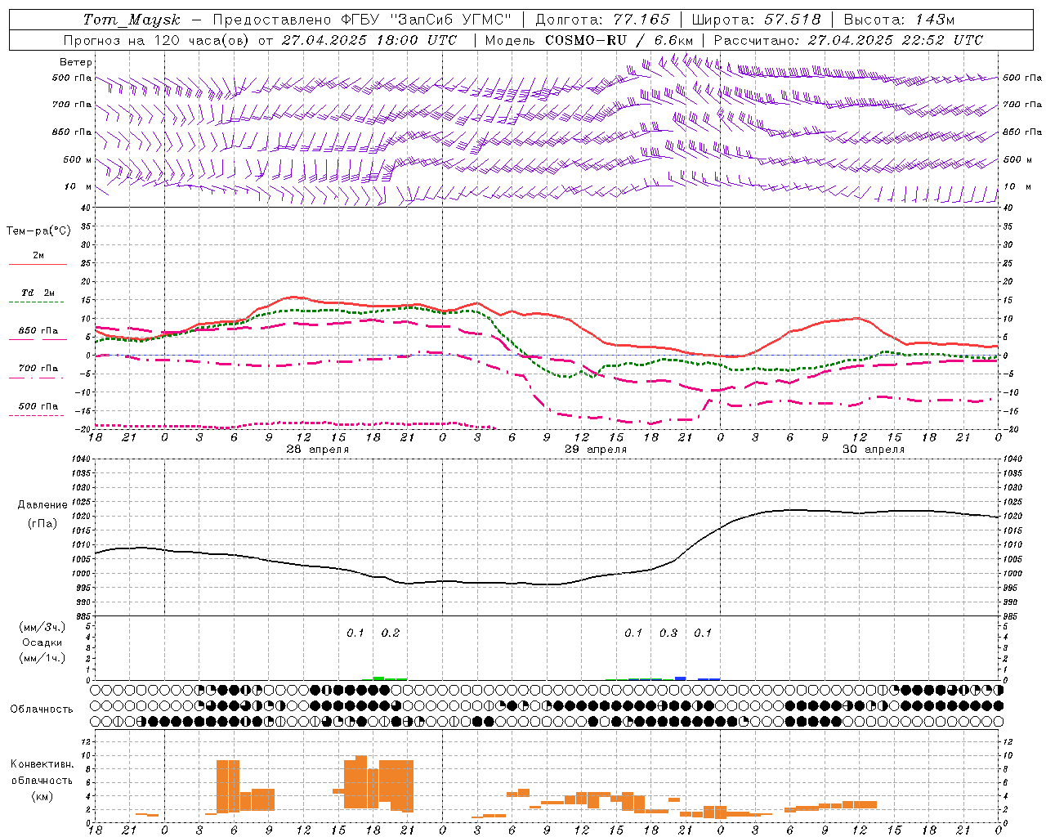Click the '29 апреля' date label
This screenshot has width=1046, height=837.
coord(596,450)
